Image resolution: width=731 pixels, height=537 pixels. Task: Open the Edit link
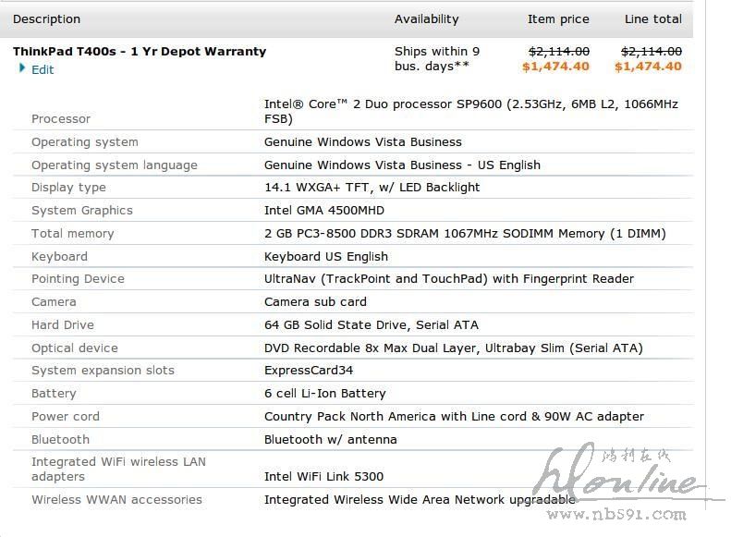[x=43, y=69]
